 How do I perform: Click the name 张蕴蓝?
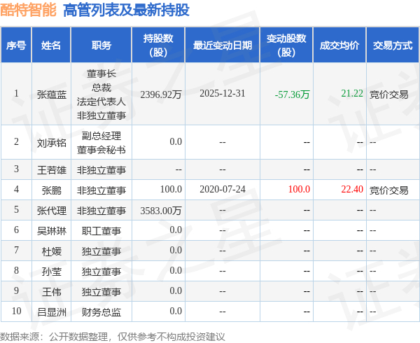[x=51, y=94]
